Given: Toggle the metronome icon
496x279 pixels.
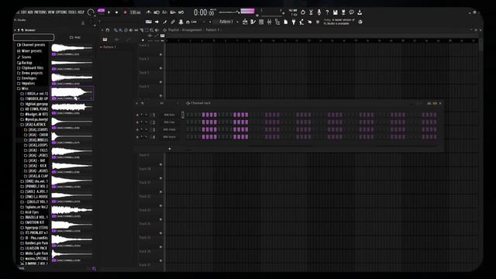Looking at the screenshot, I should coord(148,12).
